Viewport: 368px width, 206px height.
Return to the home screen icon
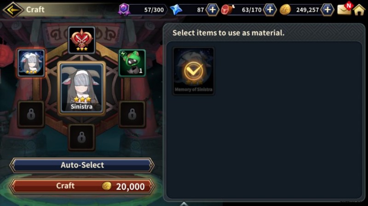coord(359,10)
